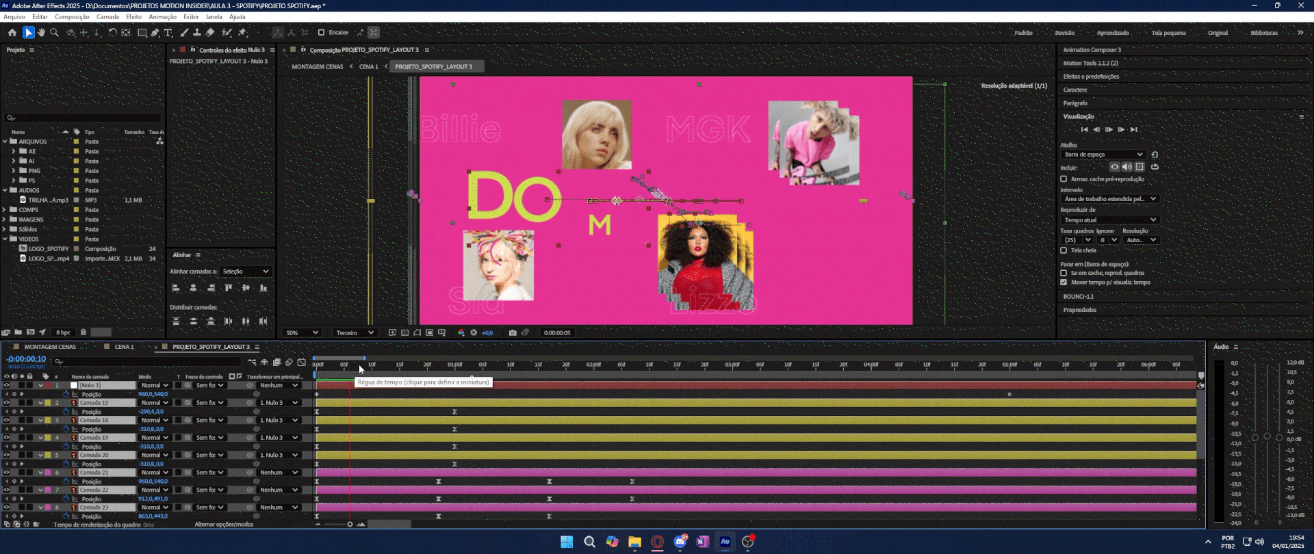Select the Pen tool
1314x554 pixels.
coord(155,32)
